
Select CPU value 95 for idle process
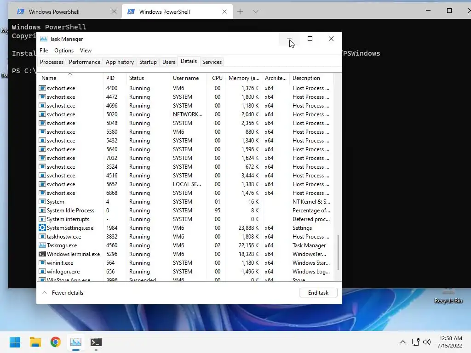click(x=217, y=211)
